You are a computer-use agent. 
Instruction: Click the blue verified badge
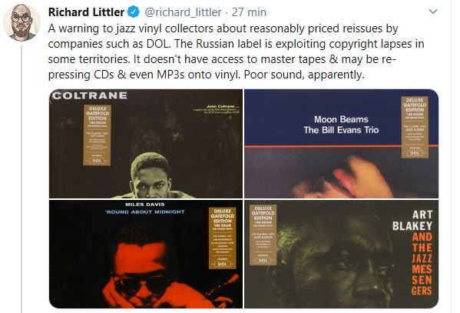pyautogui.click(x=134, y=12)
